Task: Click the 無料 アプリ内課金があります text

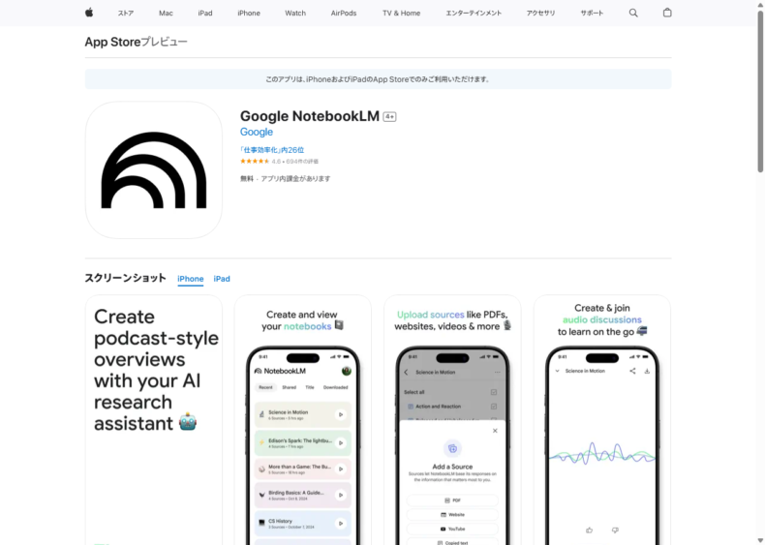Action: (285, 178)
